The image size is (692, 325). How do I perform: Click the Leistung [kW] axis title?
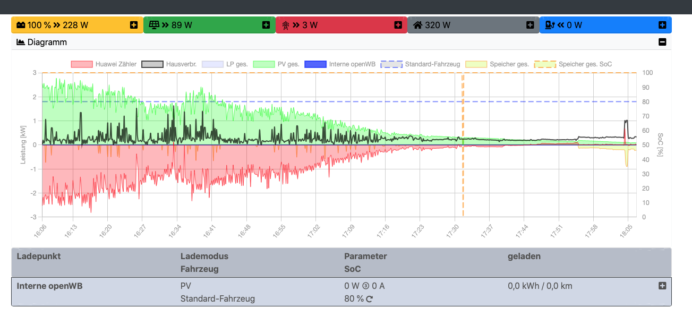pyautogui.click(x=23, y=145)
